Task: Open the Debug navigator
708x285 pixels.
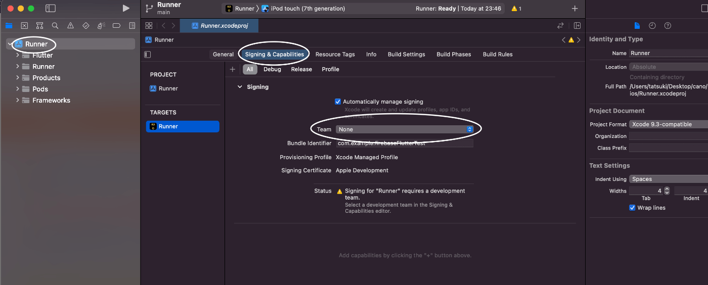Action: [101, 25]
